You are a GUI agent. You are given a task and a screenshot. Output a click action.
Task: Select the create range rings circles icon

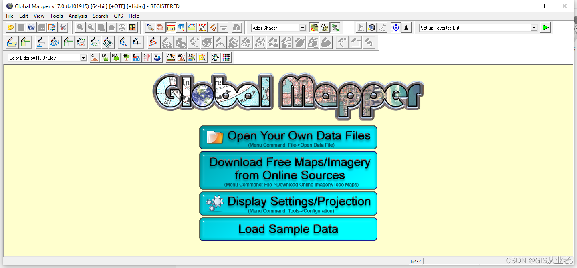pyautogui.click(x=95, y=42)
